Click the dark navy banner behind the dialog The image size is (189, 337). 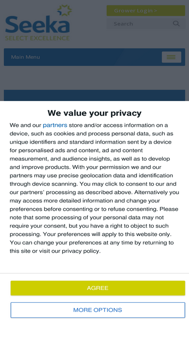(94, 95)
